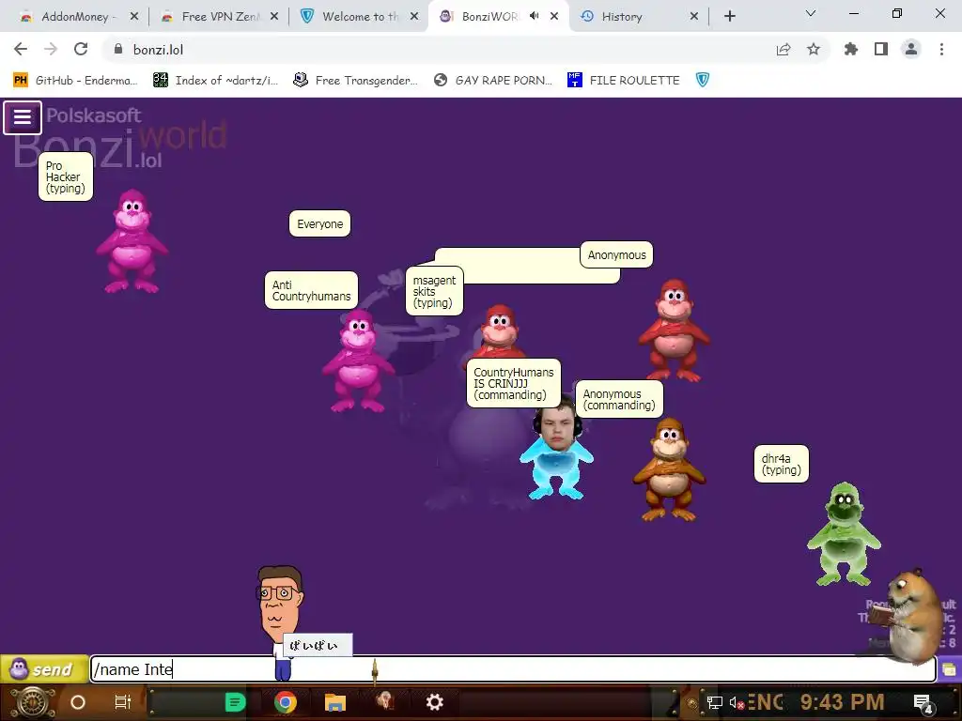962x721 pixels.
Task: Click the 'msagent skits (typing)' name tag
Action: [x=434, y=291]
